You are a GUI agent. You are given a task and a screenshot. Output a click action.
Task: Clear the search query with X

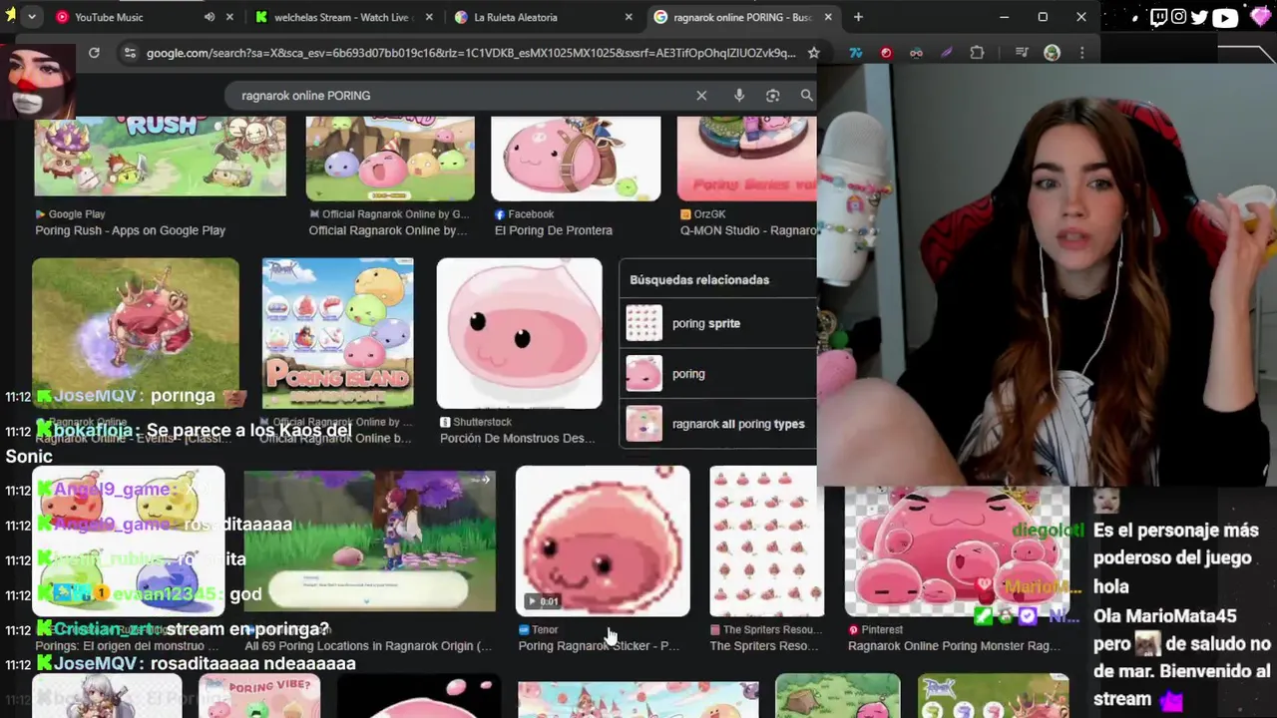pyautogui.click(x=701, y=96)
